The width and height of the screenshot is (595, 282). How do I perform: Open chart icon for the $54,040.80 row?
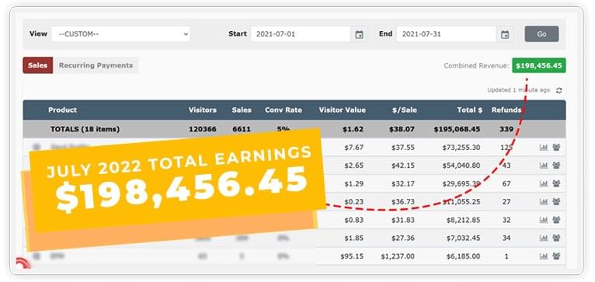point(544,165)
